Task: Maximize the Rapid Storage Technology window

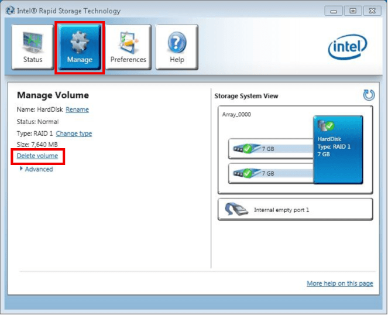Action: click(x=353, y=11)
